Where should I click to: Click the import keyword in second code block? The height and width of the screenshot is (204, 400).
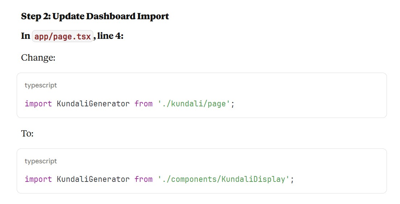pyautogui.click(x=38, y=179)
